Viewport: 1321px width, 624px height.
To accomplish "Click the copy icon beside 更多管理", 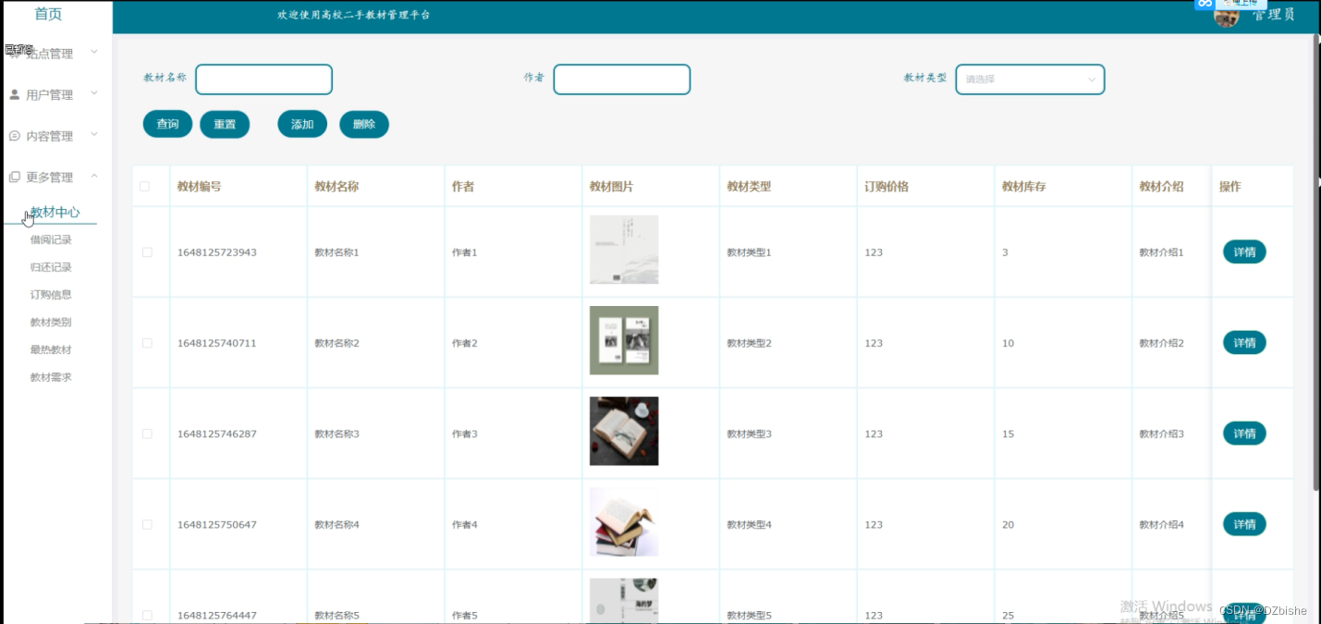I will click(15, 177).
